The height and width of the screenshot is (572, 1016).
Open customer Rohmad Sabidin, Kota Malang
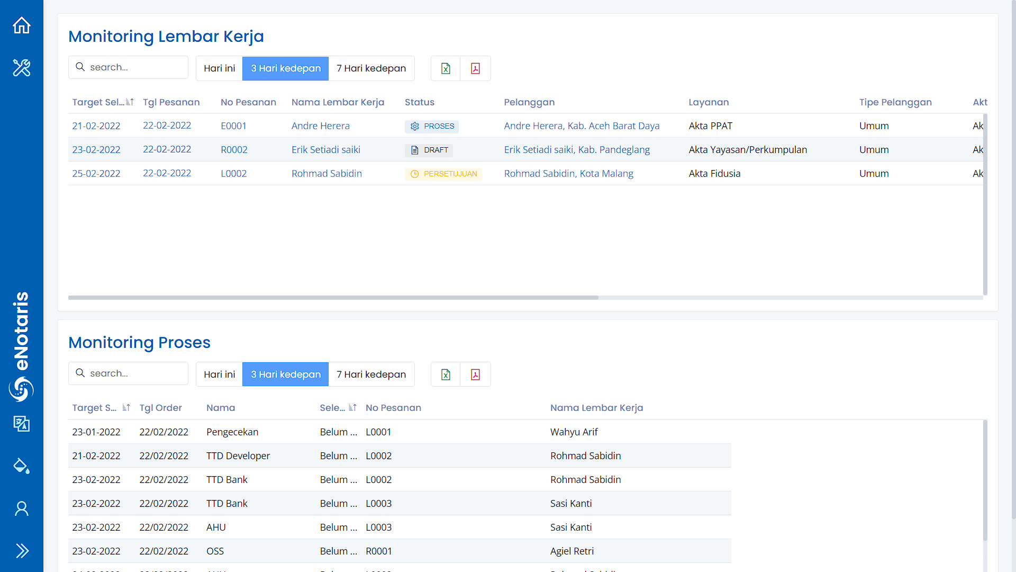pyautogui.click(x=568, y=174)
